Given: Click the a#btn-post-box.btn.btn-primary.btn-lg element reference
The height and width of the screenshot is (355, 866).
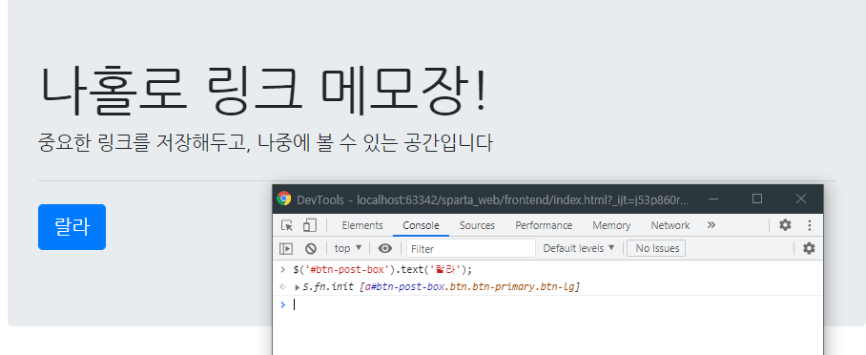Looking at the screenshot, I should click(469, 287).
